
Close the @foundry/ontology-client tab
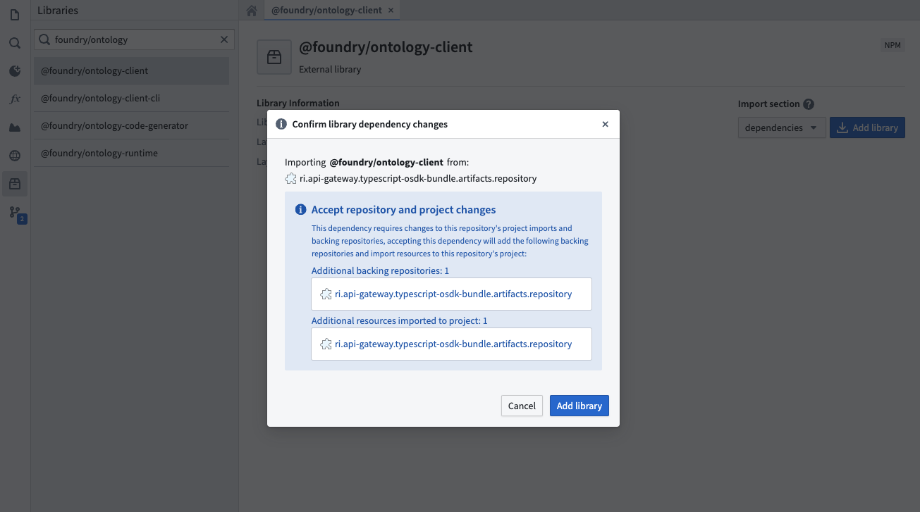tap(391, 11)
